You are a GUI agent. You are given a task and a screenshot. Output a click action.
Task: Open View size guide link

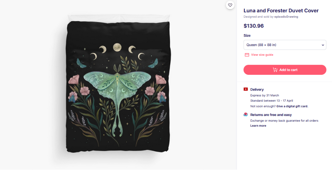point(262,55)
